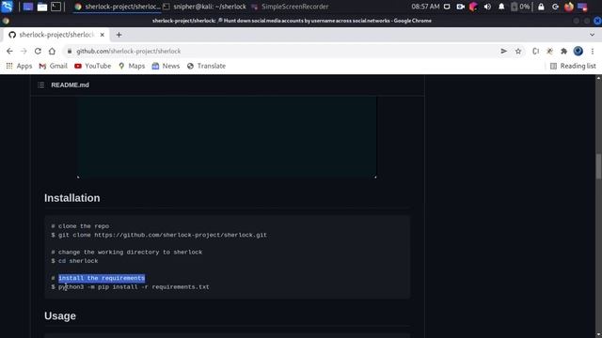The height and width of the screenshot is (338, 602).
Task: Show desktop from the top panel
Action: (27, 7)
